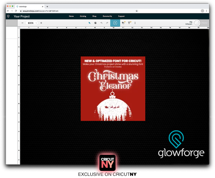Undo the last action

pyautogui.click(x=101, y=23)
